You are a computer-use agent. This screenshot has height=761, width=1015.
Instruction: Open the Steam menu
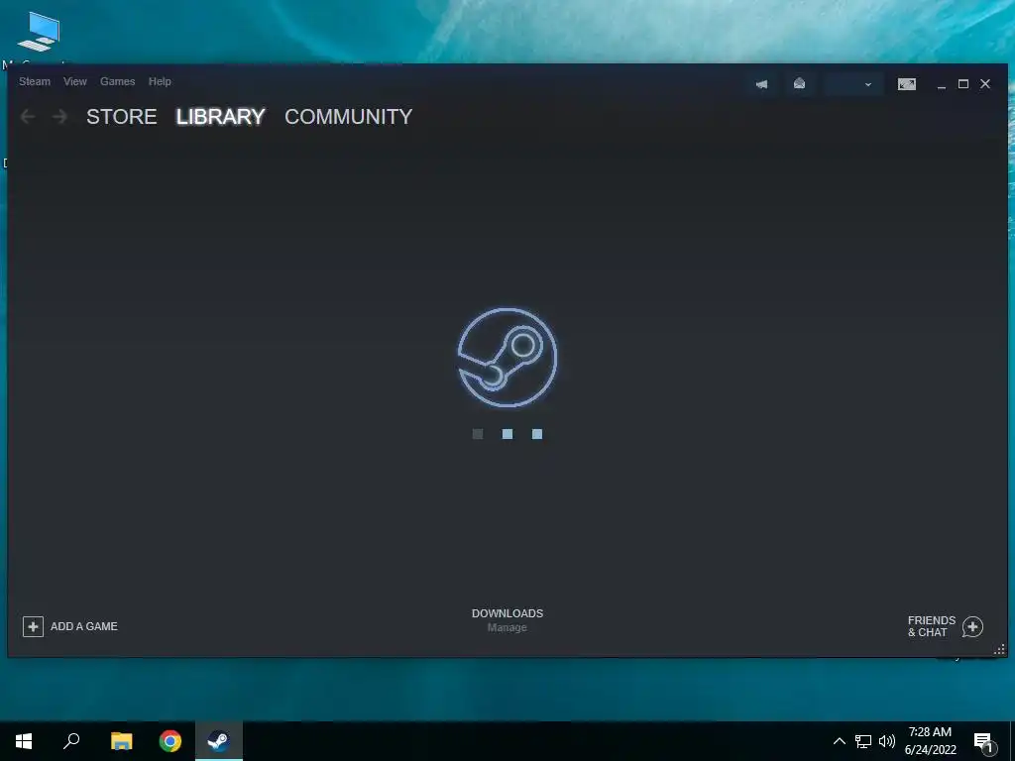coord(35,81)
